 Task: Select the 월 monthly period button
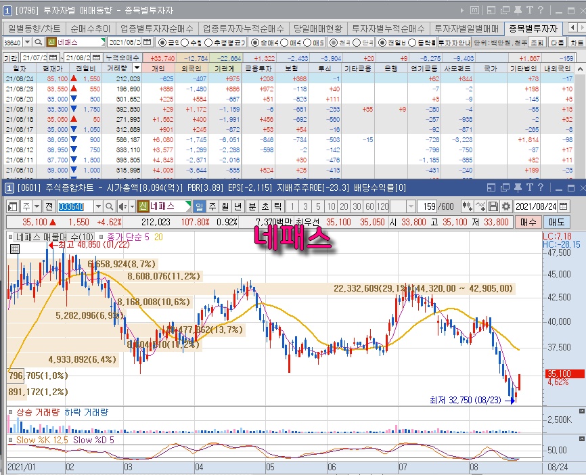point(225,206)
